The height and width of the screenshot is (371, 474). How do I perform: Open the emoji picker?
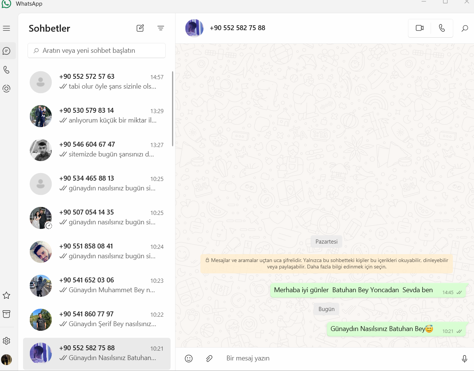tap(189, 359)
